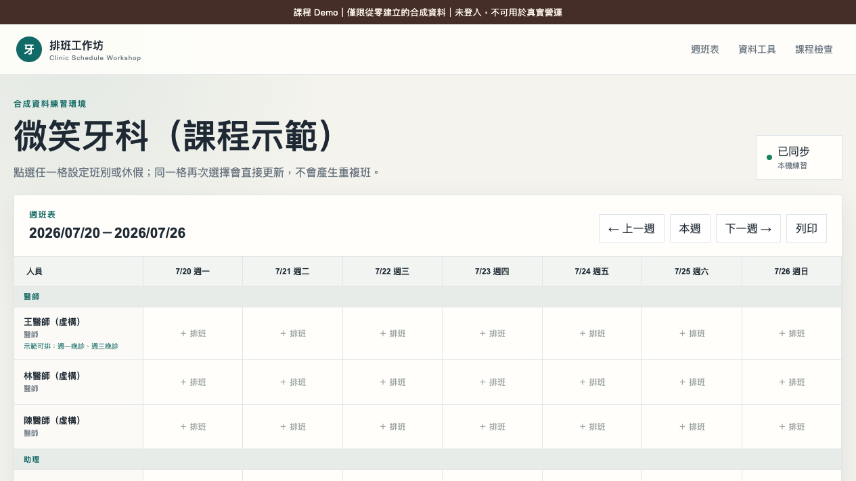Add shift for 陳醫師 on 7/22 週三
856x481 pixels.
(x=392, y=427)
